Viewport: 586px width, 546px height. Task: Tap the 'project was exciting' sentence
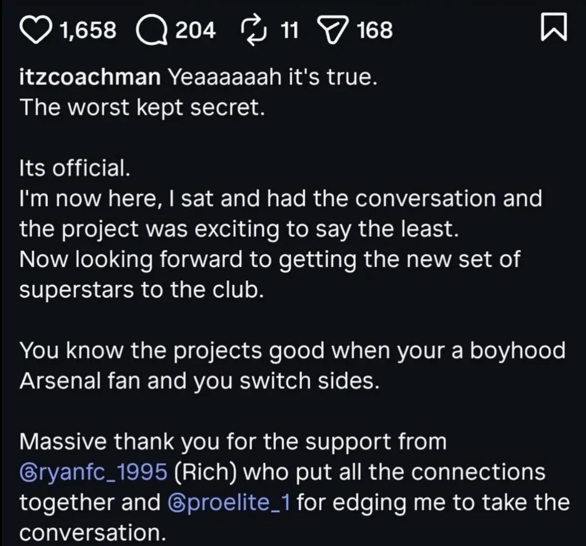point(239,229)
